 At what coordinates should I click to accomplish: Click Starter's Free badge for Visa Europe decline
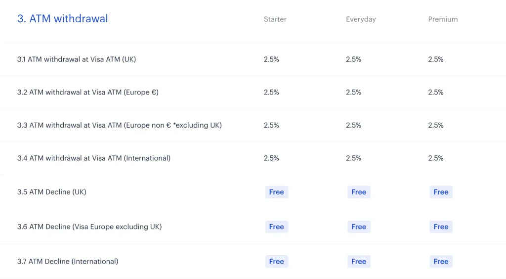pyautogui.click(x=276, y=227)
